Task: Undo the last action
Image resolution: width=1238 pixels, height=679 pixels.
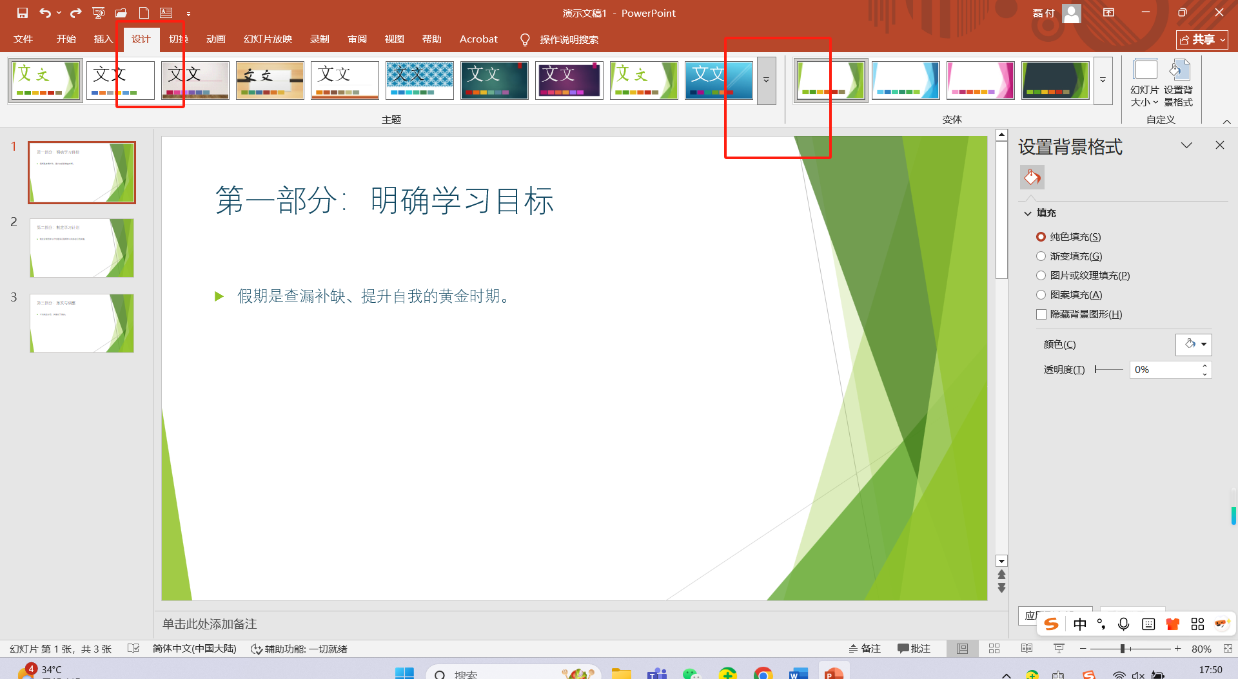Action: pyautogui.click(x=44, y=13)
